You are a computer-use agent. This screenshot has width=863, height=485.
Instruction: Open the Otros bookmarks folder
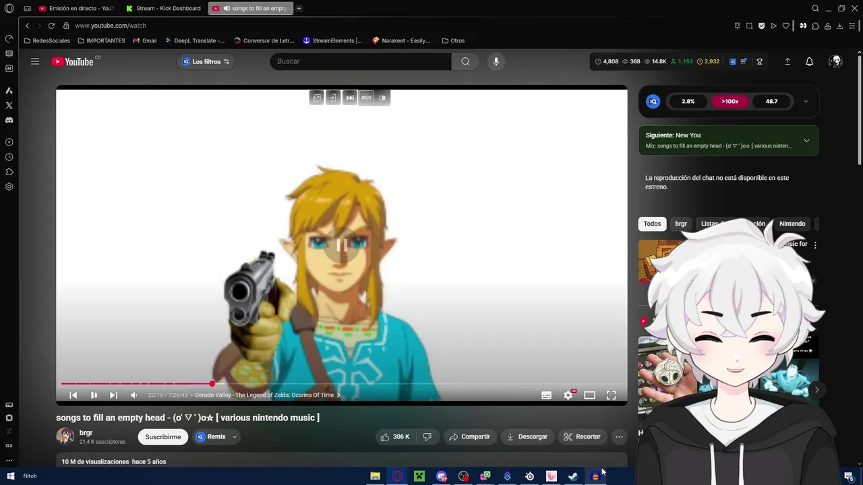coord(453,40)
